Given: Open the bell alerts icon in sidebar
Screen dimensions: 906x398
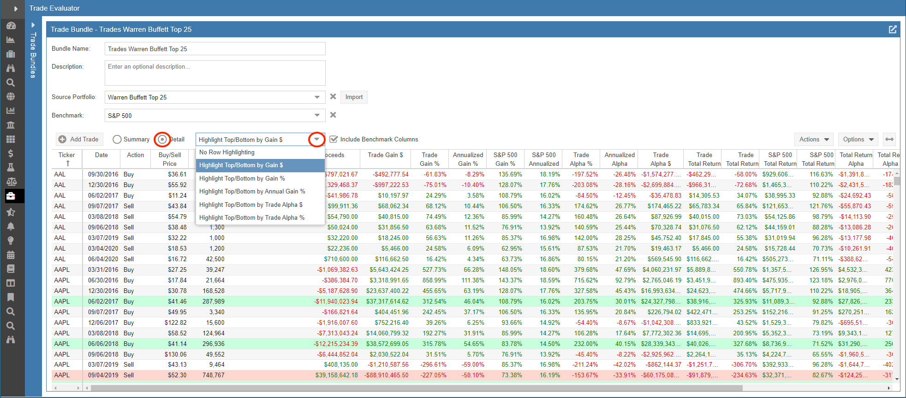Looking at the screenshot, I should pyautogui.click(x=11, y=226).
